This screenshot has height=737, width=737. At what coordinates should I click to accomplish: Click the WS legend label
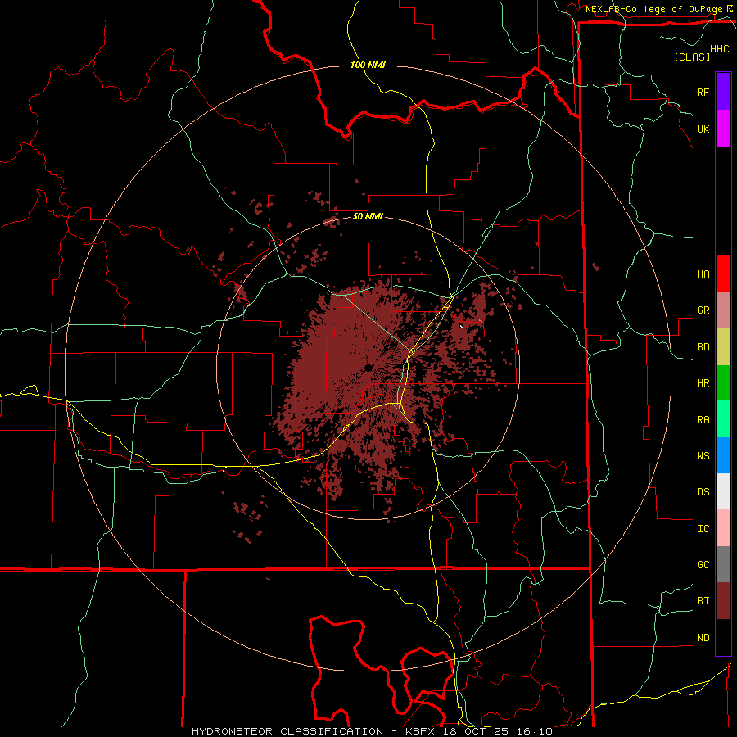click(x=703, y=456)
